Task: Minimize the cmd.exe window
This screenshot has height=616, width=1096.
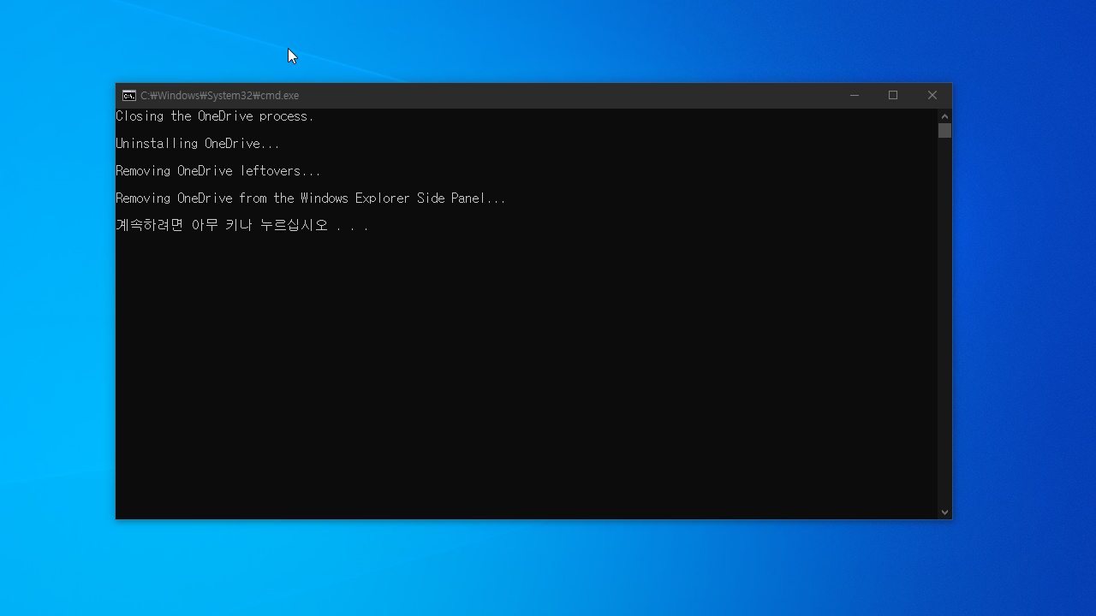Action: coord(855,96)
